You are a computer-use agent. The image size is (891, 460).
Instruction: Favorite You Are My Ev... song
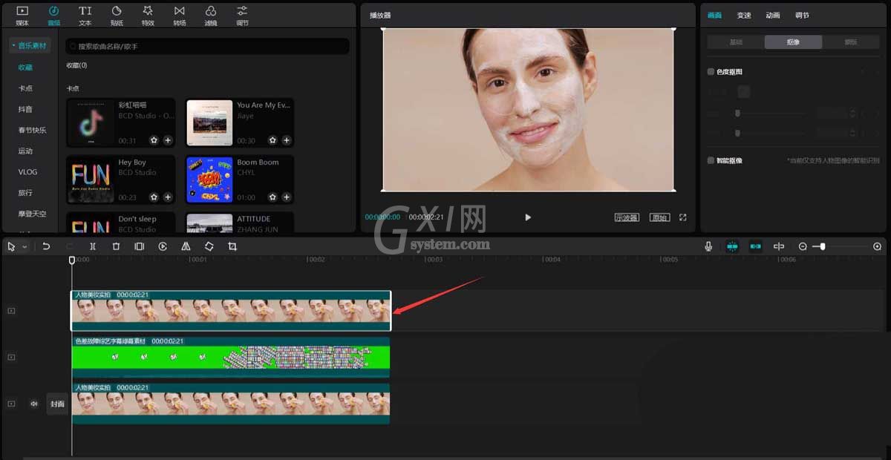[272, 140]
